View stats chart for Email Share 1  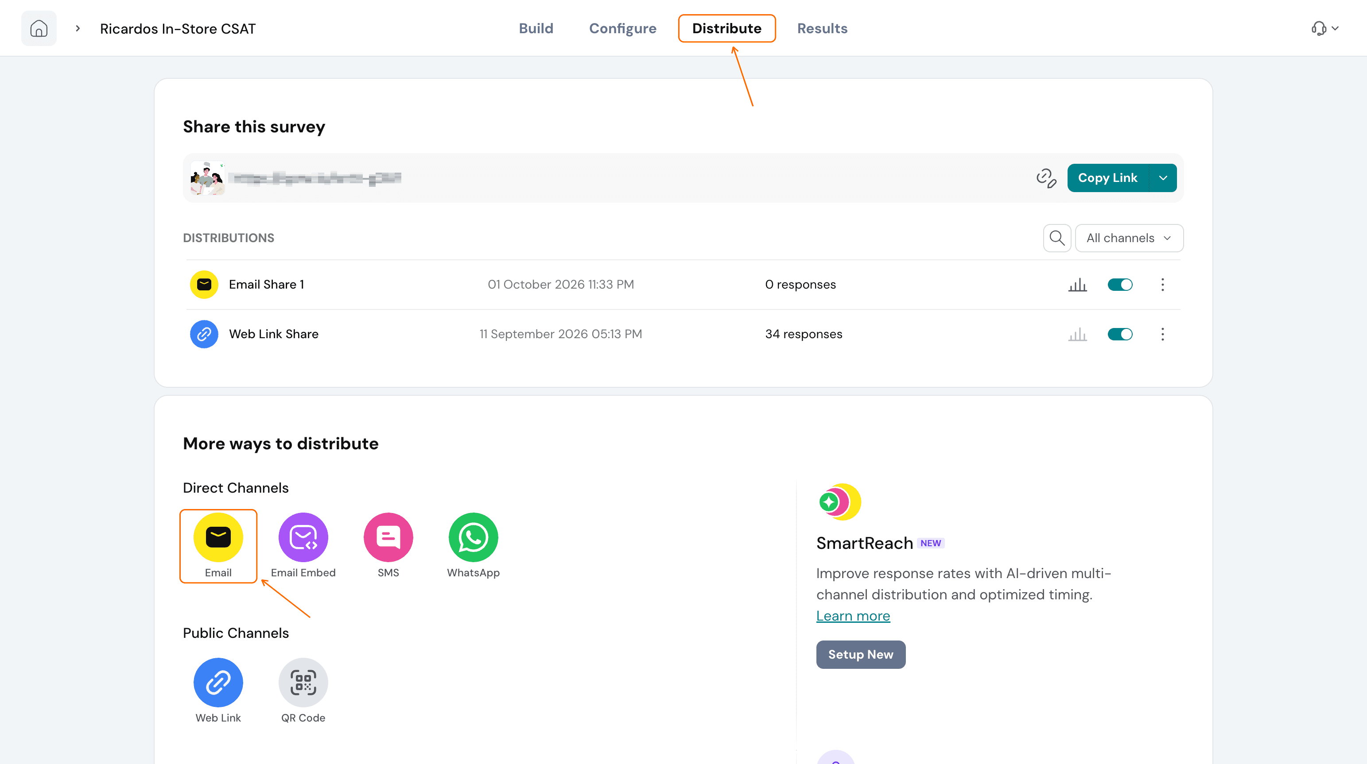(1077, 285)
